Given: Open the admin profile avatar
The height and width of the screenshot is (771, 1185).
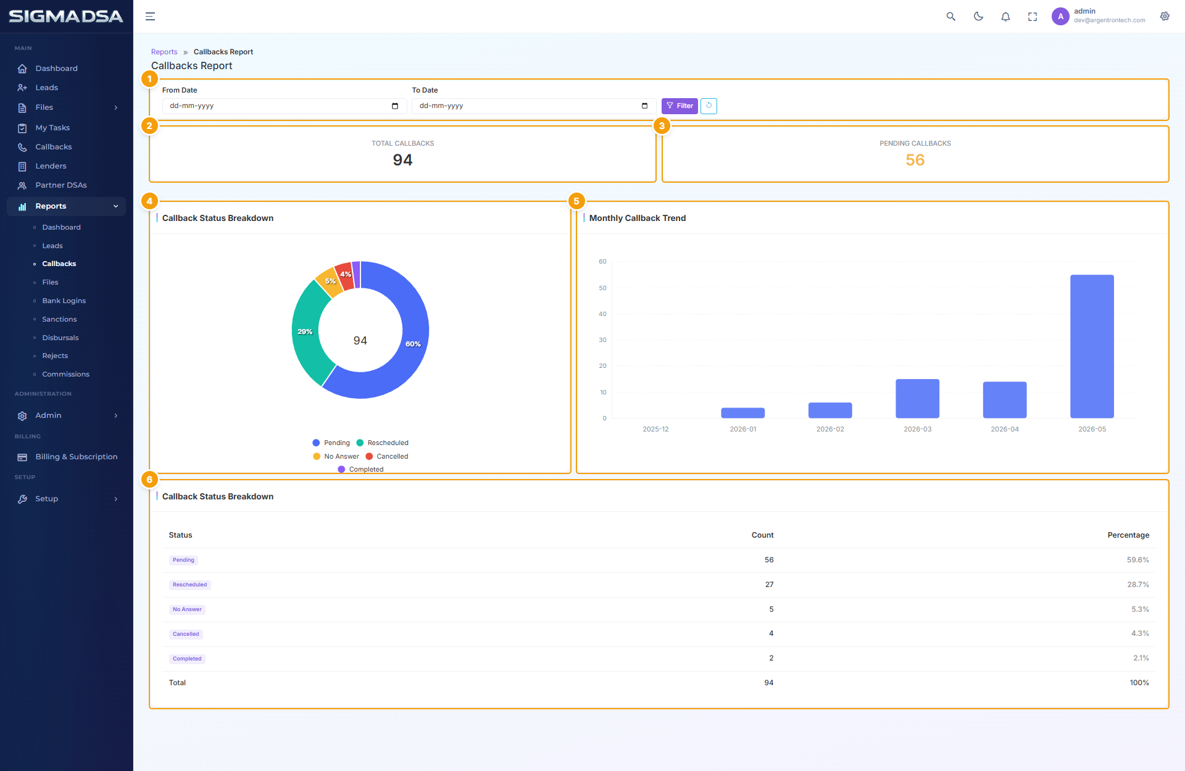Looking at the screenshot, I should tap(1060, 17).
